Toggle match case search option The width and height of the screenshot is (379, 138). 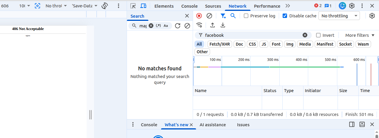pyautogui.click(x=166, y=26)
